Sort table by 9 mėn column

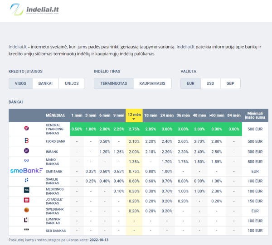[119, 115]
